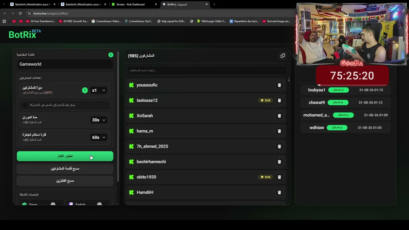The width and height of the screenshot is (409, 230).
Task: Click winner mohamed_a... in the winners list
Action: 316,115
